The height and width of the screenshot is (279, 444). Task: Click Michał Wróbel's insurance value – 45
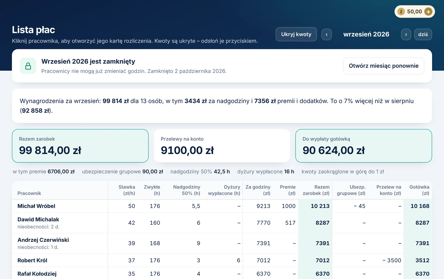360,206
